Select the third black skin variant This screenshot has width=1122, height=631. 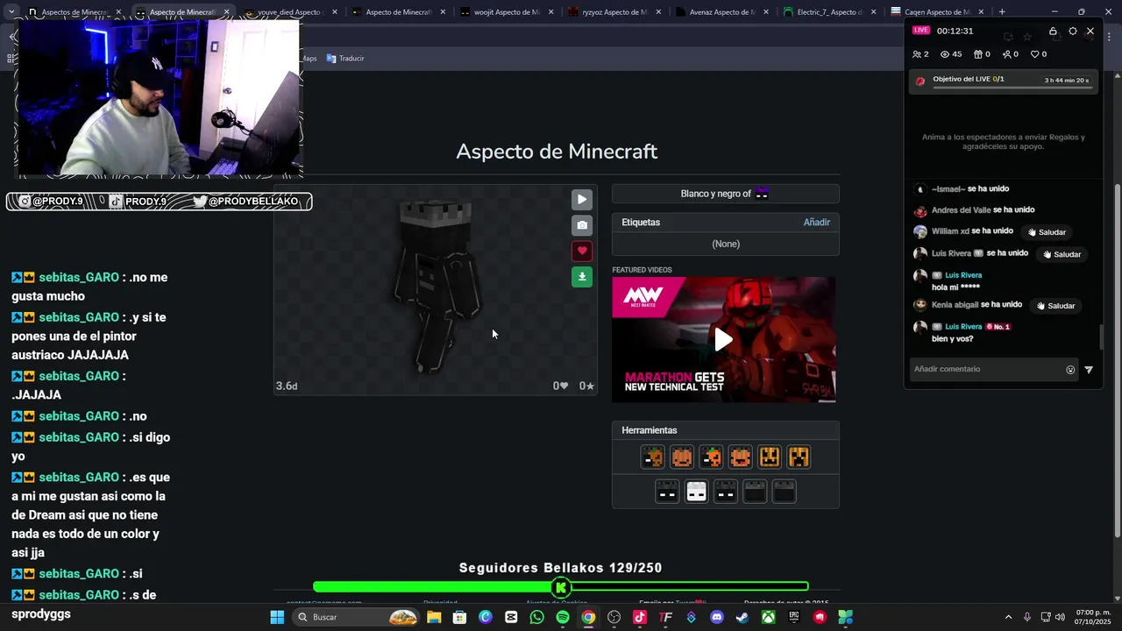[726, 492]
